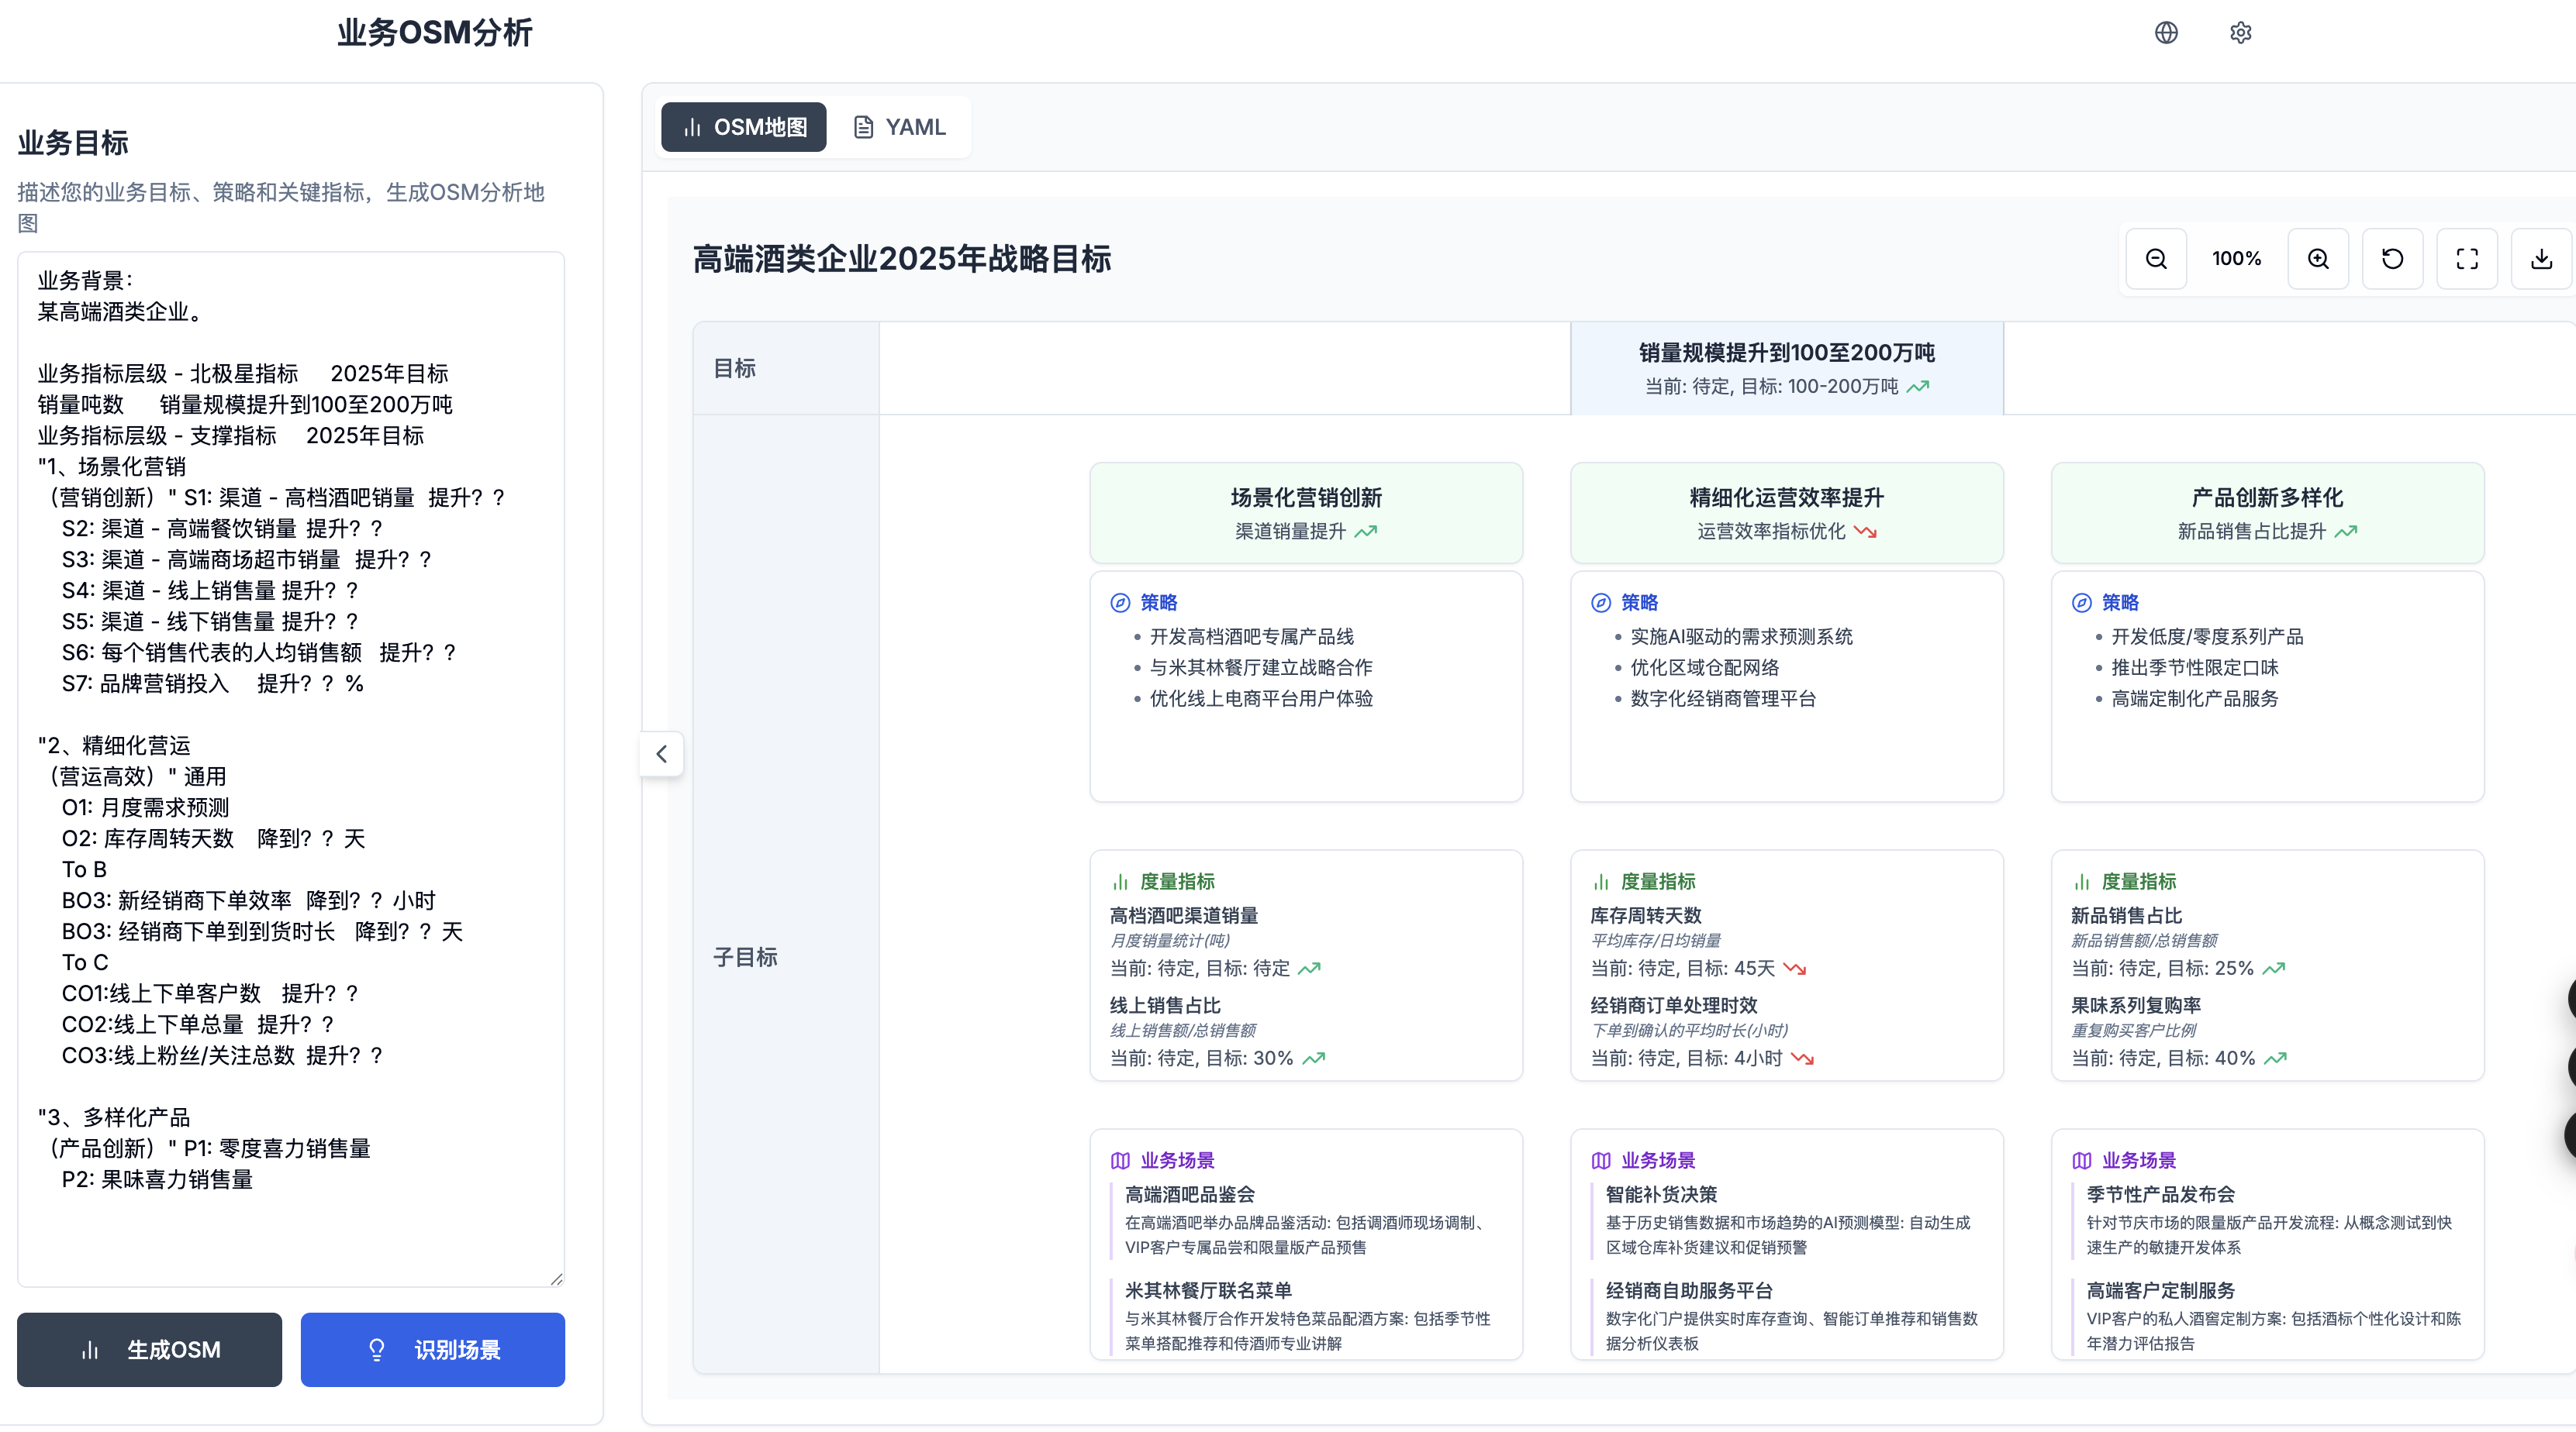Click the 生成OSM button

coord(150,1349)
